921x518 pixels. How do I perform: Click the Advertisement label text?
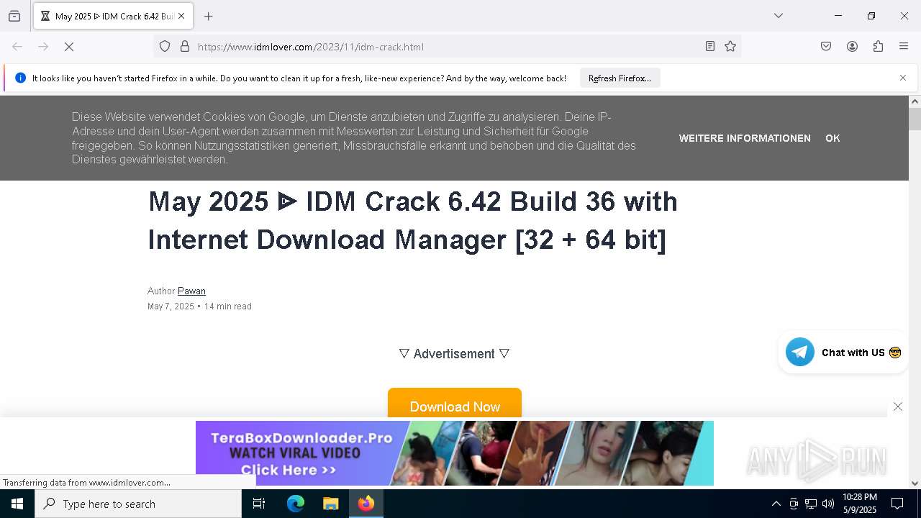[x=454, y=354]
